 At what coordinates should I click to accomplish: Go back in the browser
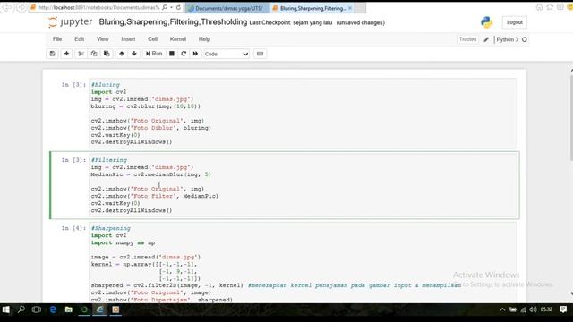pyautogui.click(x=8, y=7)
